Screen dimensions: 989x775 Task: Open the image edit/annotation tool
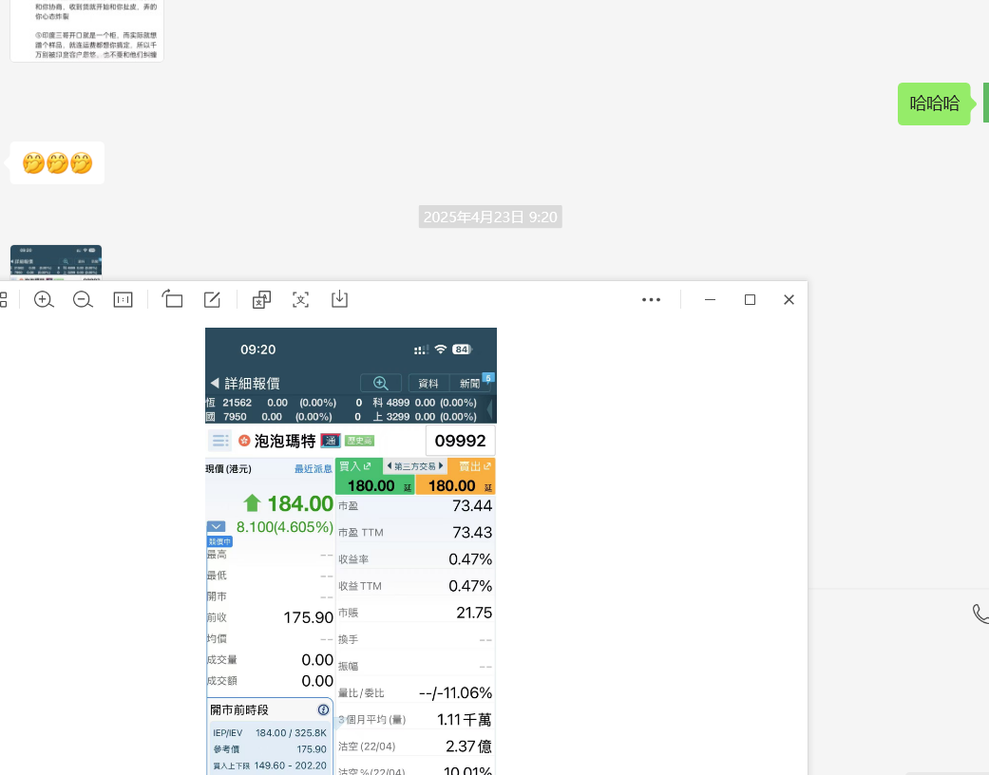(212, 298)
